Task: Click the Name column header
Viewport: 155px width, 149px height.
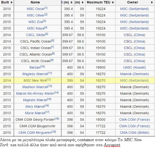Action: coord(35,2)
